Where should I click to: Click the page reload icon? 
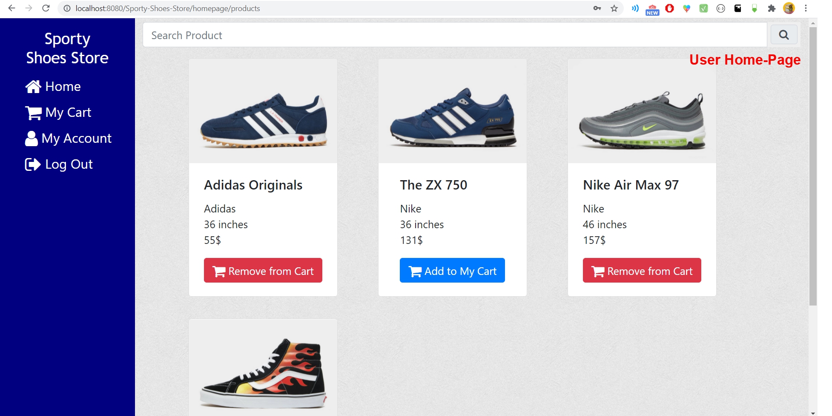point(46,8)
